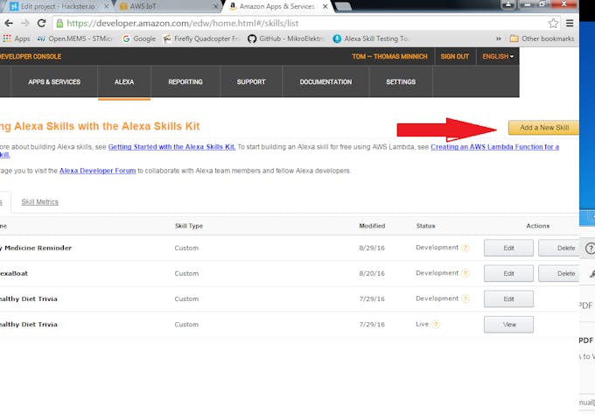Edit the Healthy Diet Trivia development skill

(x=508, y=298)
